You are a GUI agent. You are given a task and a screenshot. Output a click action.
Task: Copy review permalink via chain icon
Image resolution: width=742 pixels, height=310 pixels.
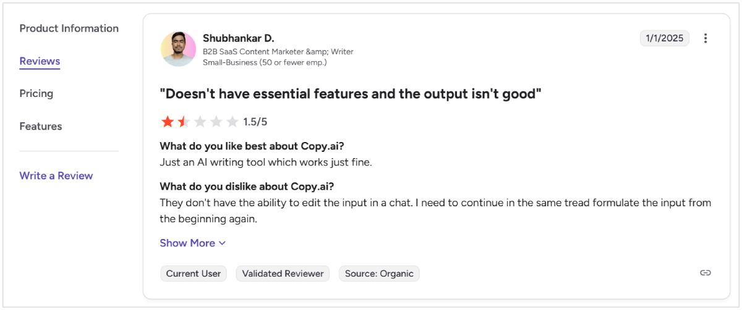tap(705, 273)
